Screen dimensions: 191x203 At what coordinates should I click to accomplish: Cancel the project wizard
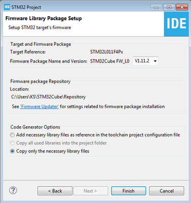(x=167, y=191)
